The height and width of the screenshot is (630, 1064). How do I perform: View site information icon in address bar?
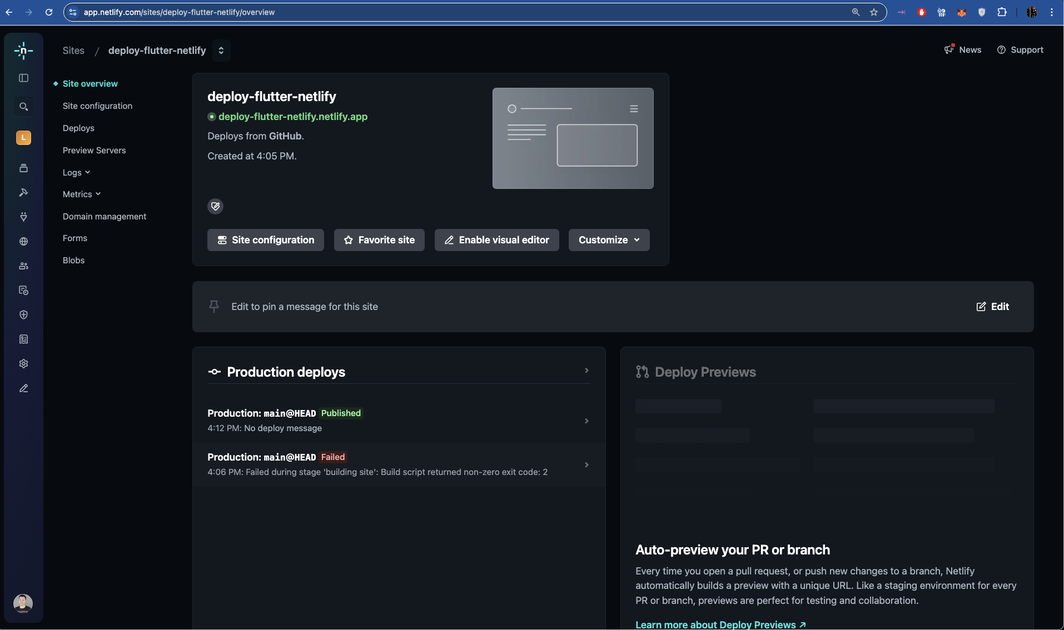[73, 12]
